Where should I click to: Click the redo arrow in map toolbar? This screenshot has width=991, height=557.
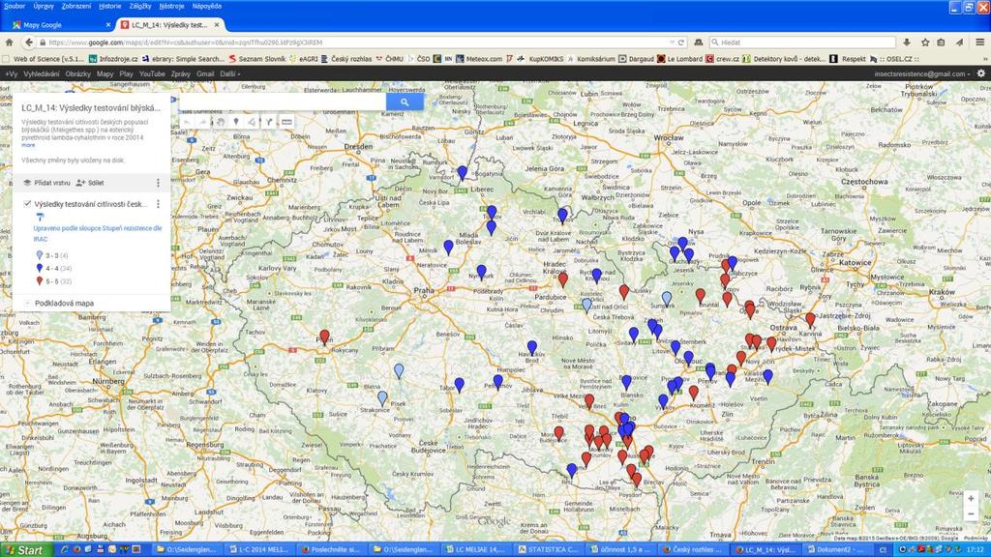(x=203, y=121)
